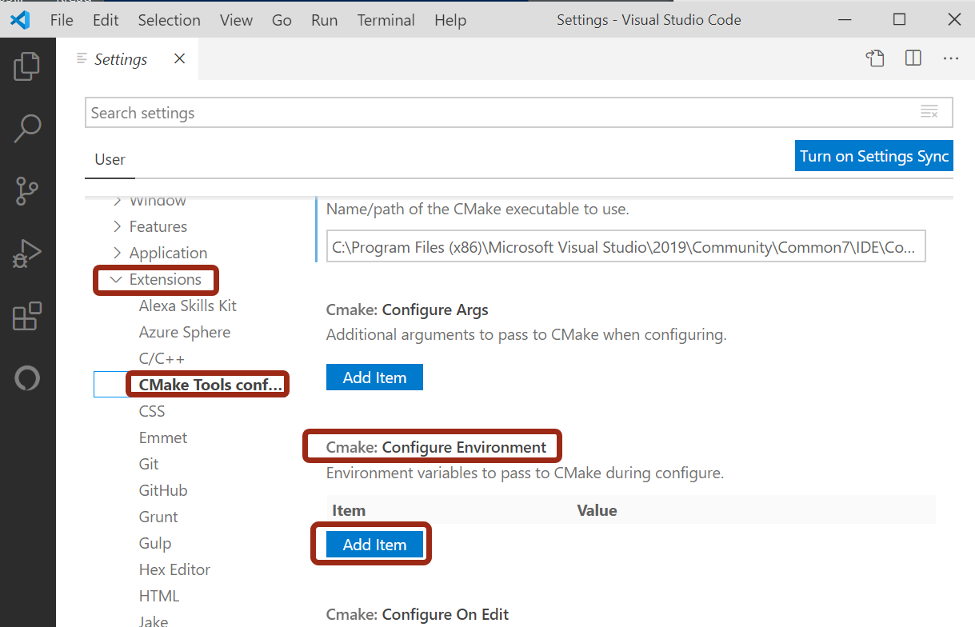Clear settings search filter icon

click(x=929, y=112)
